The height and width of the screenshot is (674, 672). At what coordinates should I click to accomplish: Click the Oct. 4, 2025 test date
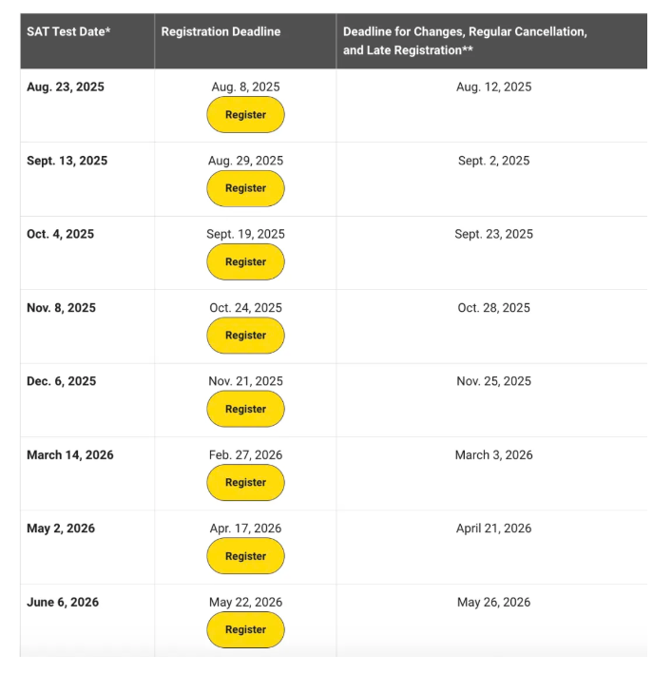(x=60, y=234)
